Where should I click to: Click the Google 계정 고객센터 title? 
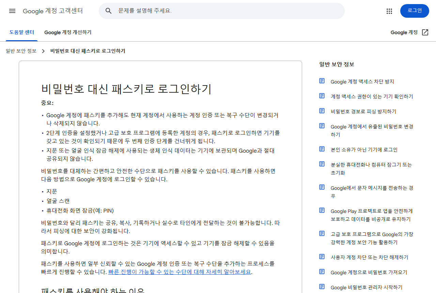coord(53,11)
